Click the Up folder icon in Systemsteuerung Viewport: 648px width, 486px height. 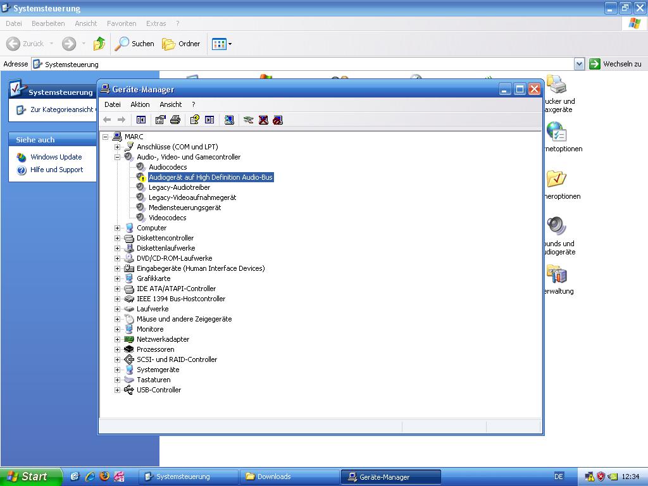tap(99, 44)
